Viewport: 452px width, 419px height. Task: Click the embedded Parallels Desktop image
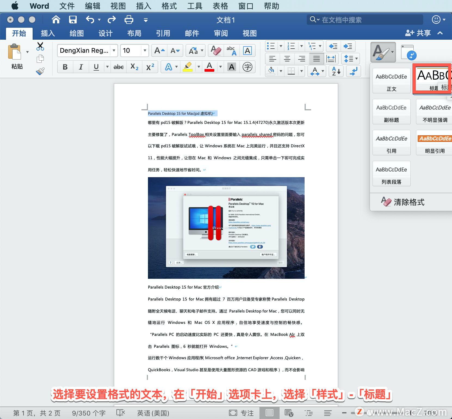(226, 228)
